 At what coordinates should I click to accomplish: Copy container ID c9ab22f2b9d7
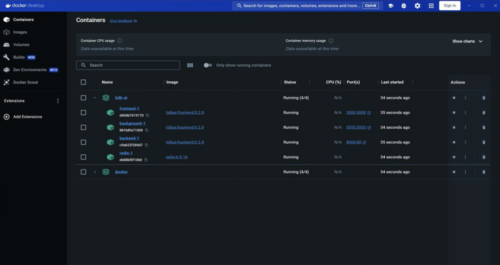pyautogui.click(x=147, y=145)
